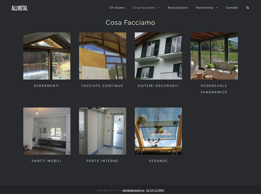Image resolution: width=261 pixels, height=194 pixels.
Task: Open the Sistemi Oscuranti category image
Action: 158,56
